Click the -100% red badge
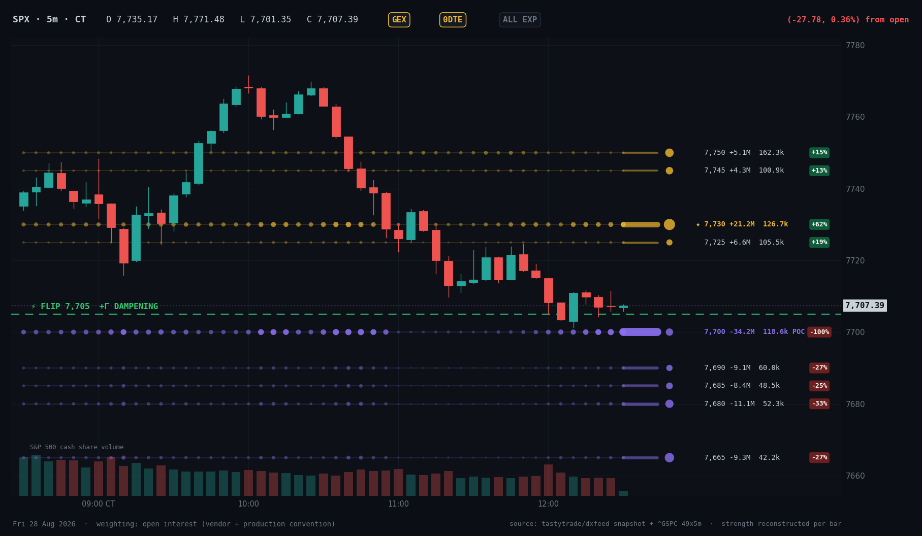This screenshot has height=536, width=922. coord(819,332)
